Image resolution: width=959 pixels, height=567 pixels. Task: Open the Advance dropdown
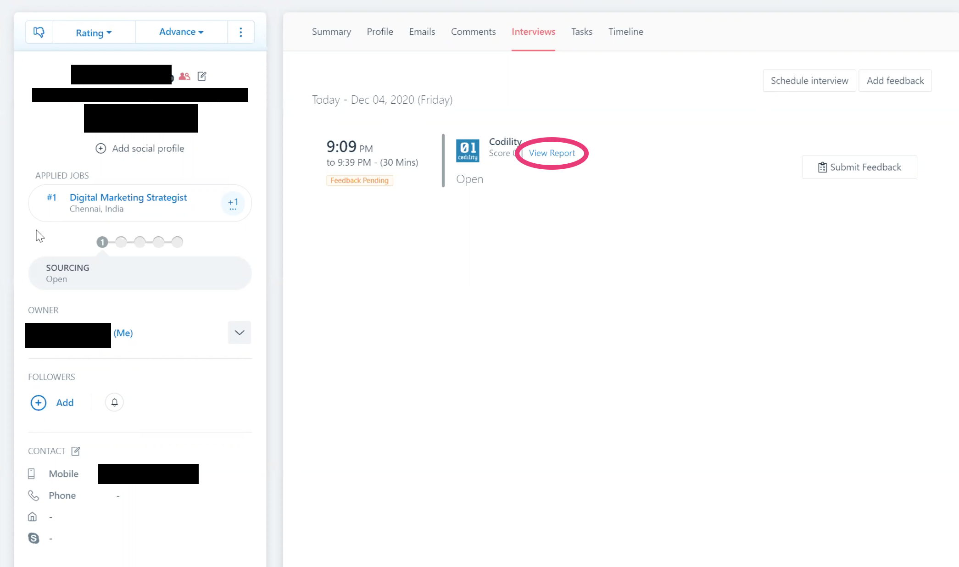coord(181,32)
